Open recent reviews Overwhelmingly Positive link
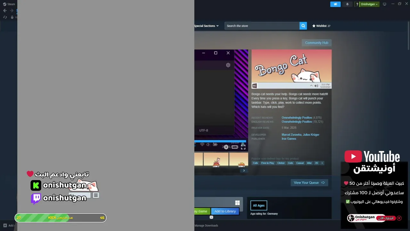410x231 pixels. (297, 118)
